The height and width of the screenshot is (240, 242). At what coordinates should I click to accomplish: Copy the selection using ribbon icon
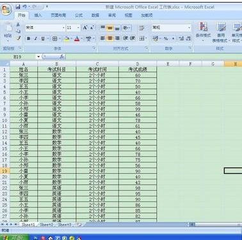19,31
